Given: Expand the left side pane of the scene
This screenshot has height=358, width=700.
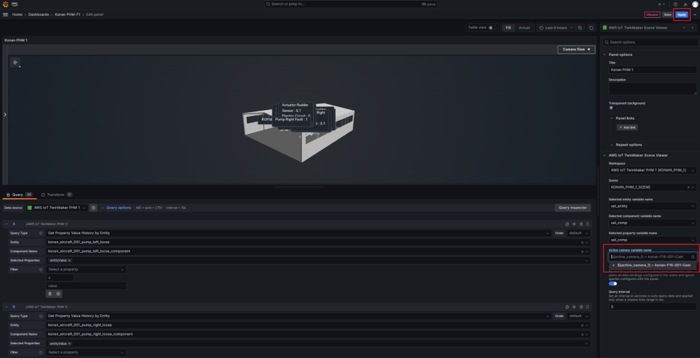Looking at the screenshot, I should coord(5,115).
